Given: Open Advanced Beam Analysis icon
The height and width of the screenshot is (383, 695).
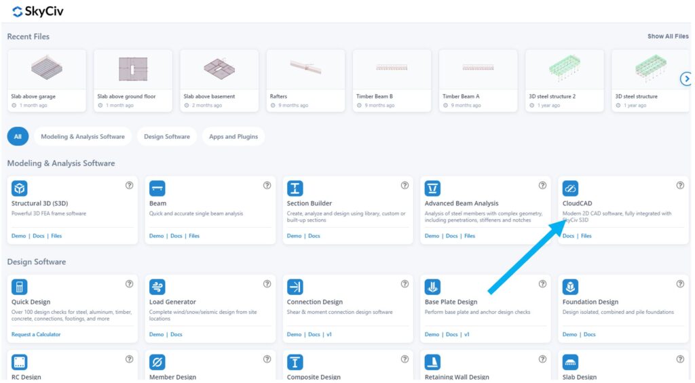Looking at the screenshot, I should [432, 188].
